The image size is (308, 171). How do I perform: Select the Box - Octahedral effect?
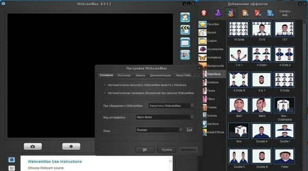[284, 105]
